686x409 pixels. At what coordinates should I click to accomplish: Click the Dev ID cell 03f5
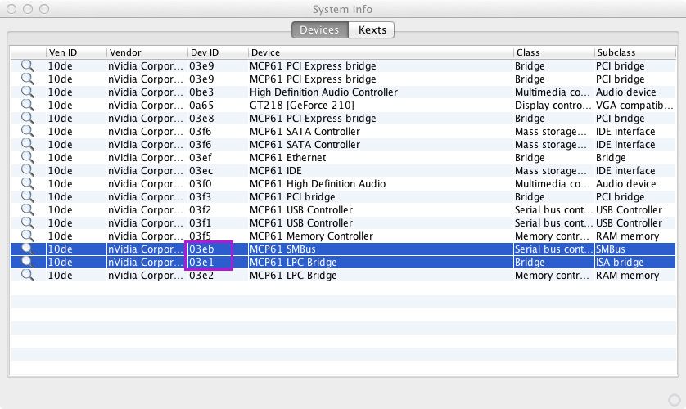pos(200,236)
